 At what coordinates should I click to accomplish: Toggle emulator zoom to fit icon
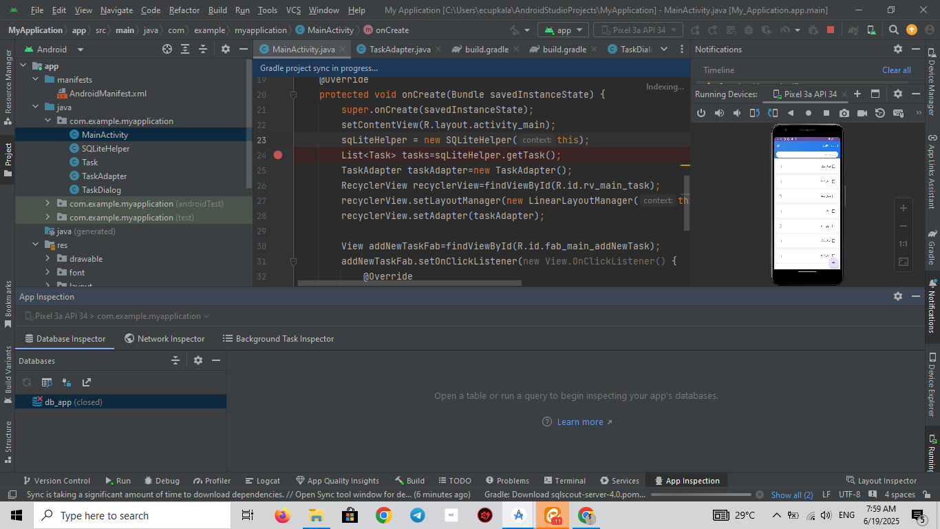point(904,262)
